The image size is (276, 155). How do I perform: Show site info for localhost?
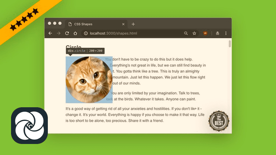tap(86, 33)
